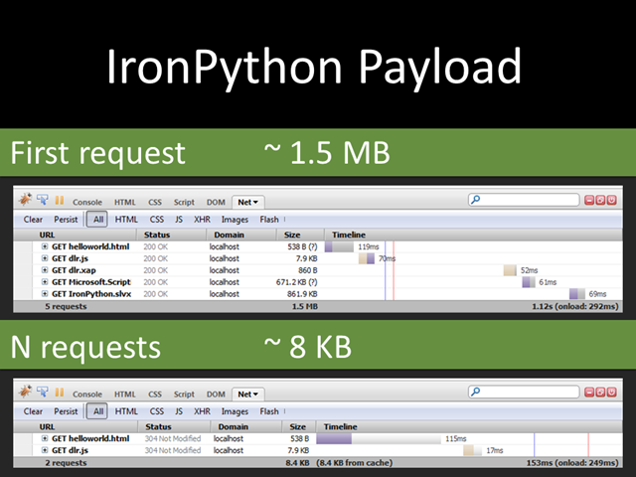Select Flash filter in N requests panel
Image resolution: width=636 pixels, height=477 pixels.
[x=269, y=411]
